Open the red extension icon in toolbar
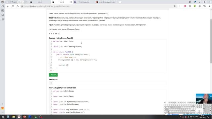The height and width of the screenshot is (119, 212). coord(185,6)
